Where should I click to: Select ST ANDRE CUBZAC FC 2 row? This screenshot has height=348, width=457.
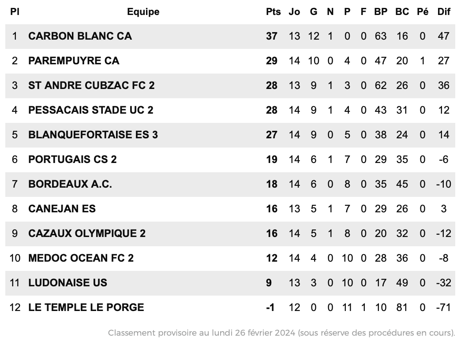coord(230,85)
